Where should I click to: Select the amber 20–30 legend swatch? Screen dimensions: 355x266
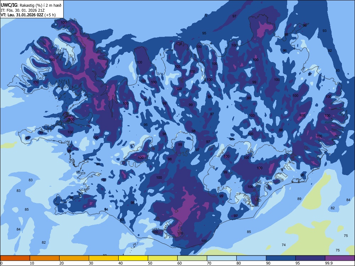pyautogui.click(x=74, y=258)
